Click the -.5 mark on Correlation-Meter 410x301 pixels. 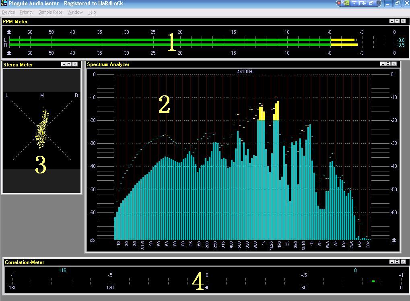tap(110, 275)
